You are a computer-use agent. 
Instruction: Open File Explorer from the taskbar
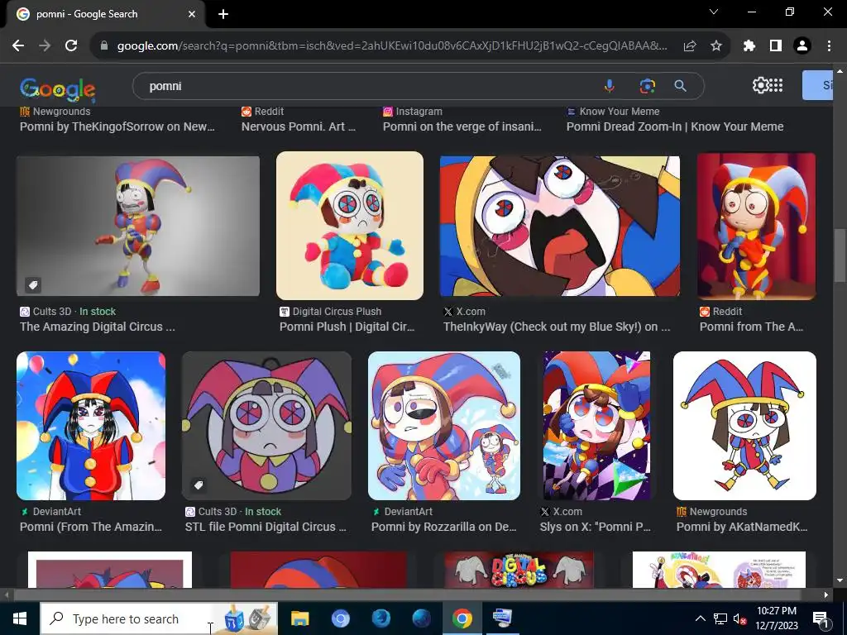299,618
